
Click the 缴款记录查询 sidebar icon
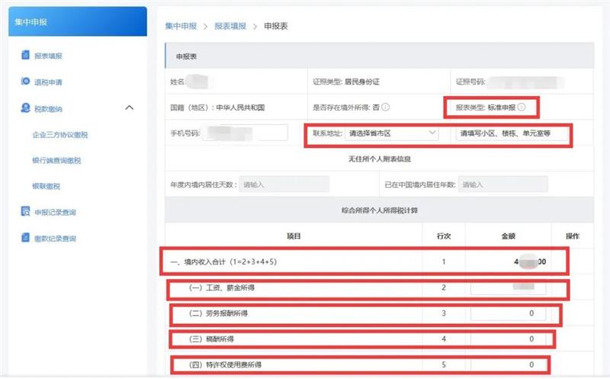[x=26, y=239]
